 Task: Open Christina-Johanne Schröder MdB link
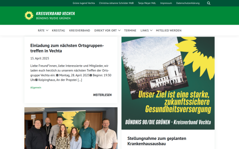(116, 3)
